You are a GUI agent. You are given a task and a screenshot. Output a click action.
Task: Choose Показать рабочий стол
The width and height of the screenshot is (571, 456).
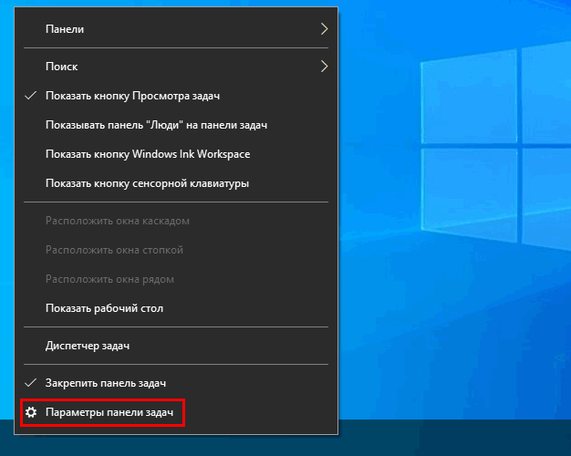[104, 308]
